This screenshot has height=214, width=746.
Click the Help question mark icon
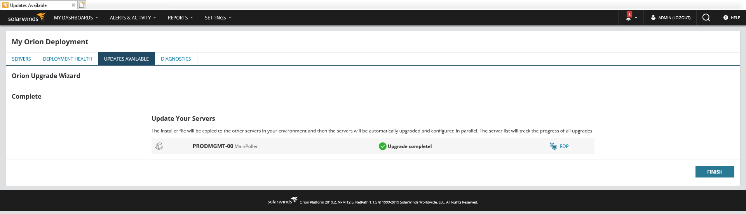[x=725, y=17]
